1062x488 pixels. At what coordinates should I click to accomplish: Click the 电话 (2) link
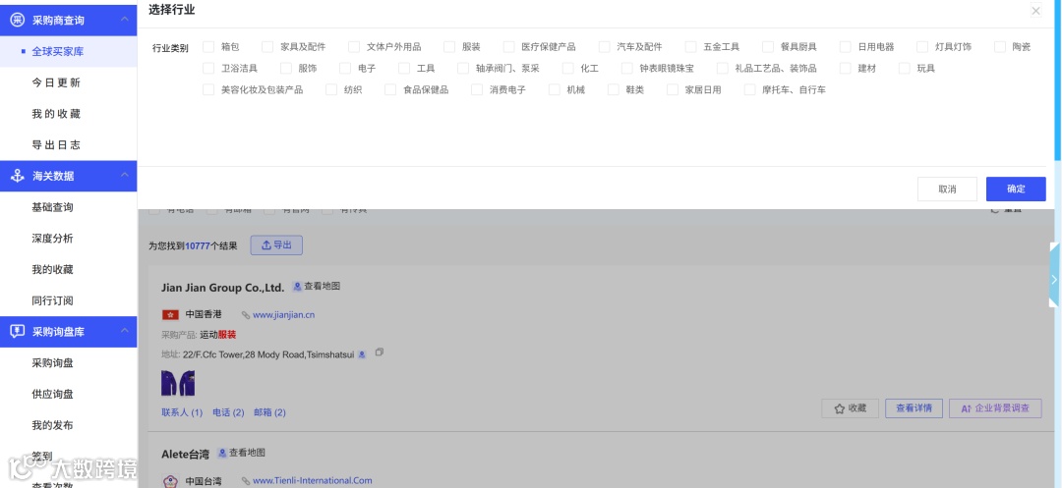click(x=228, y=412)
